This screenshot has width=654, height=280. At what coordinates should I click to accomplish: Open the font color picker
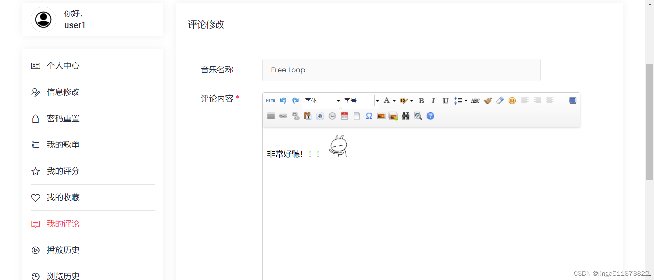pos(389,101)
